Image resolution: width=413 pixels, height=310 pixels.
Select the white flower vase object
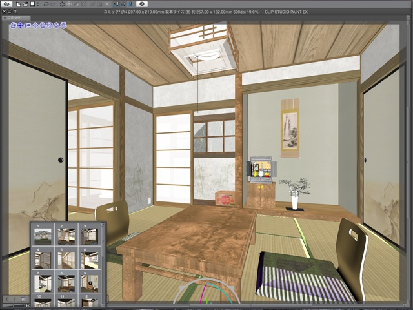tap(295, 202)
